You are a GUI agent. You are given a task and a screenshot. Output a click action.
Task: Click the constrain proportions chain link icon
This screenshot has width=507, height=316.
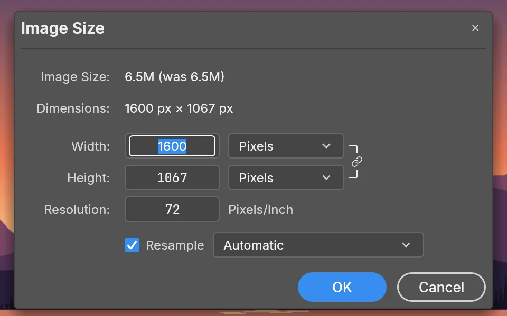pyautogui.click(x=356, y=162)
